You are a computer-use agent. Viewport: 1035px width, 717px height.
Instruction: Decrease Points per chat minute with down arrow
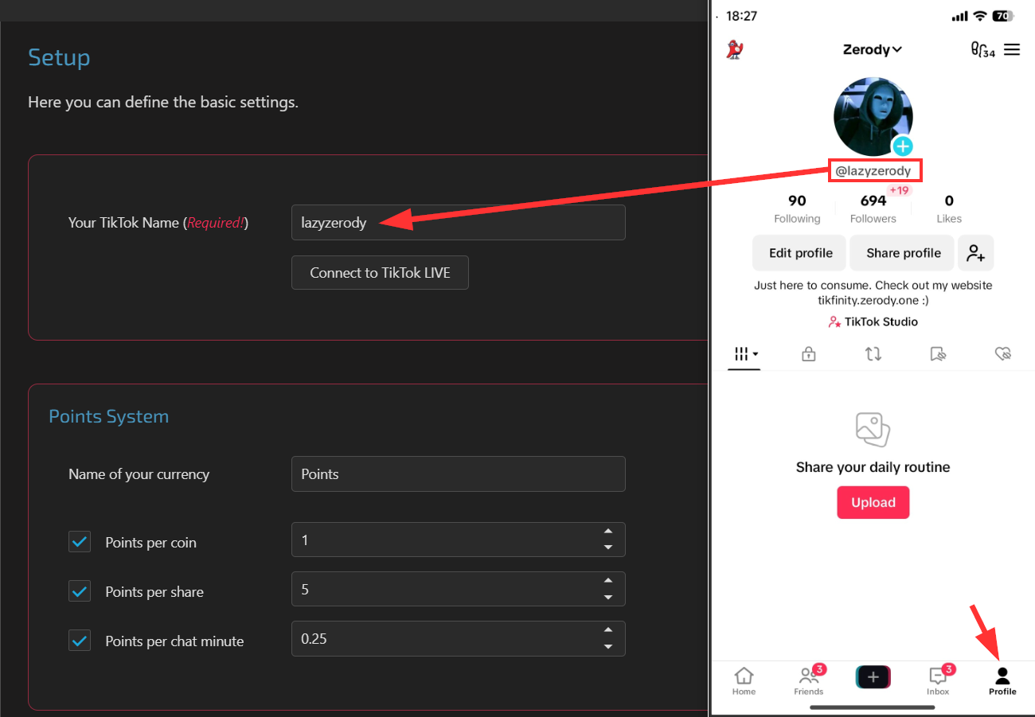[608, 646]
